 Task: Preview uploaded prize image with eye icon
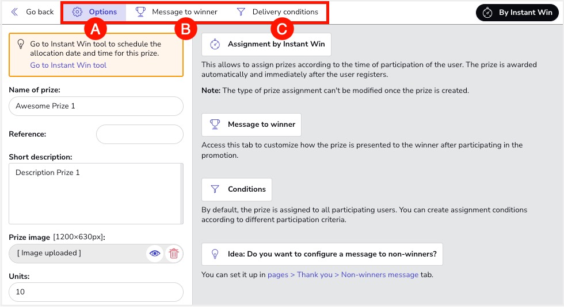(154, 254)
